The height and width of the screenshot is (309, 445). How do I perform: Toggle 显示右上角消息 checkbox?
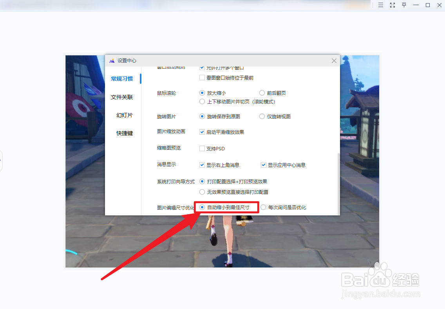202,165
